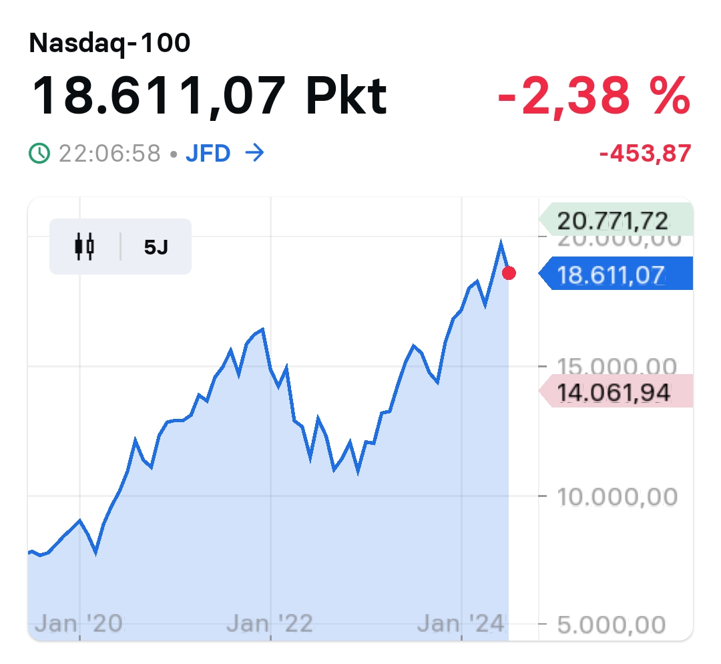Screen dimensions: 721x664
Task: Click the 22:06:58 timestamp
Action: point(109,154)
